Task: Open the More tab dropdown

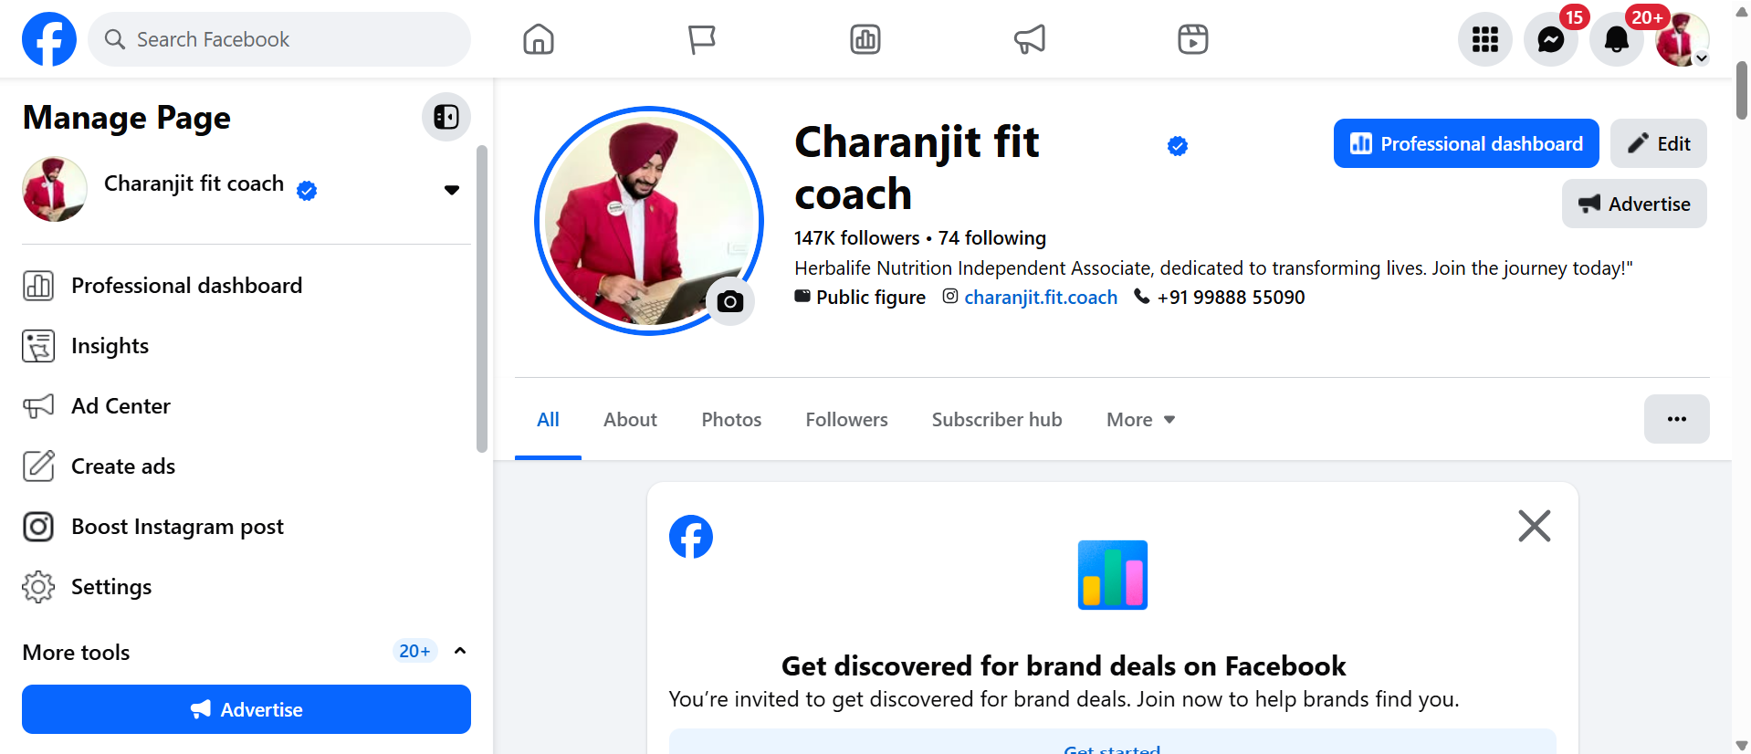Action: pos(1140,420)
